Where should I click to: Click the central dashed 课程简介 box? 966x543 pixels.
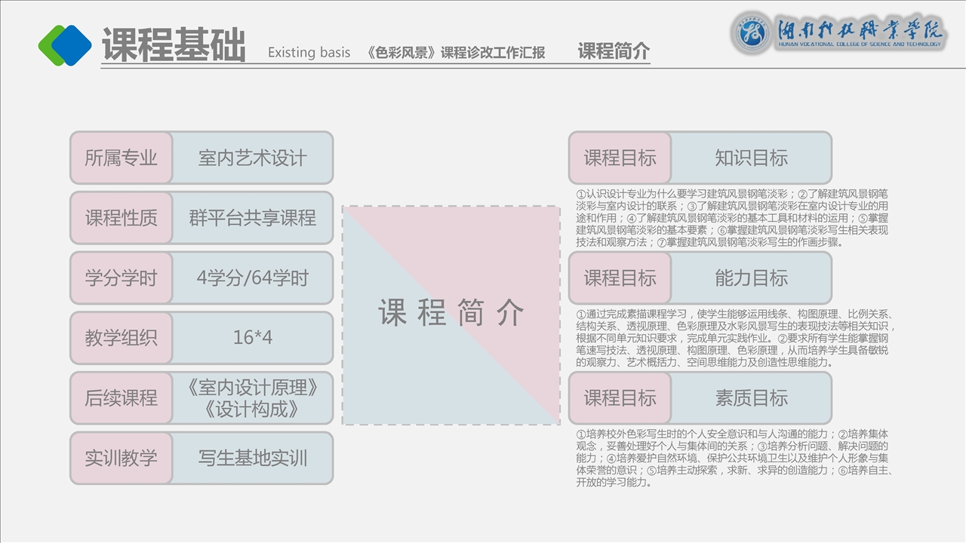[x=451, y=314]
